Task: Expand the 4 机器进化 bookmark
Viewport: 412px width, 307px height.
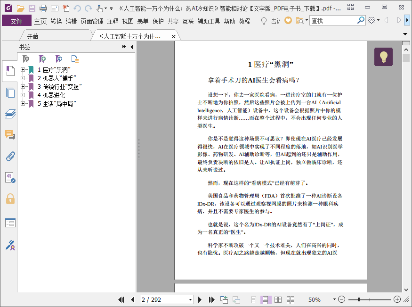Action: tap(23, 95)
